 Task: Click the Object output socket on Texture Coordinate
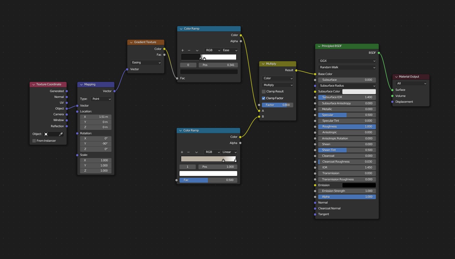67,109
